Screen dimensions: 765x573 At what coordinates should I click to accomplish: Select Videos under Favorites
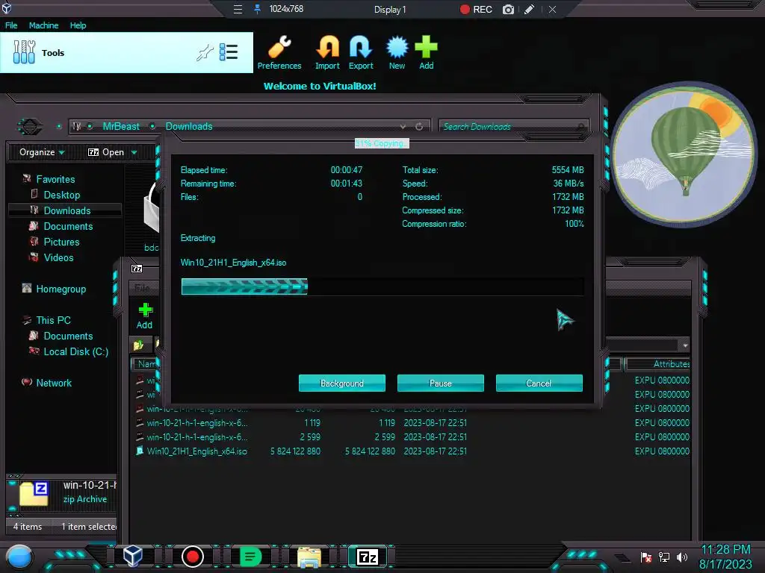click(x=58, y=257)
